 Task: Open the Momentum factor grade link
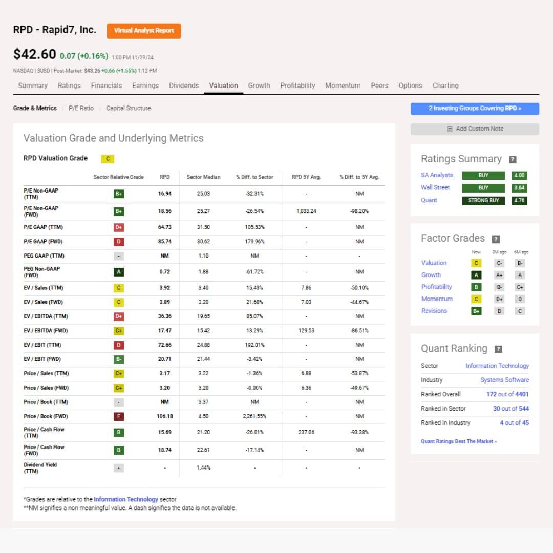437,299
